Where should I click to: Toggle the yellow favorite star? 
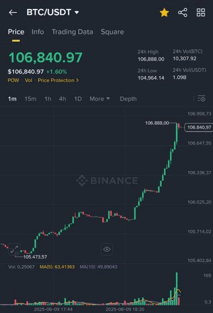click(x=164, y=12)
